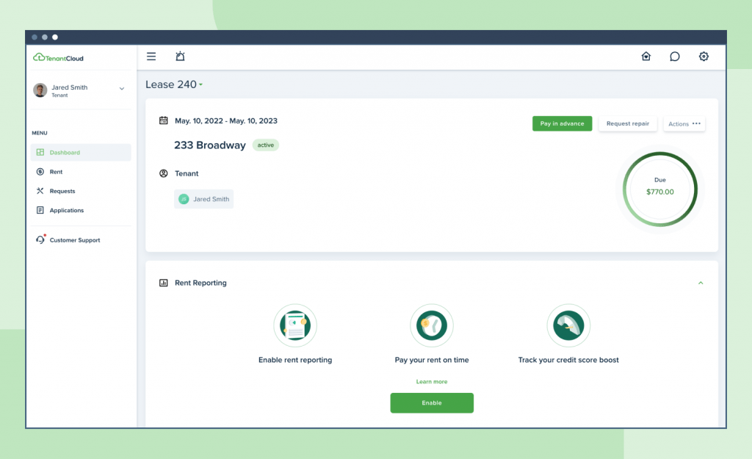Open the alarm notifications icon
This screenshot has width=752, height=459.
click(x=180, y=57)
